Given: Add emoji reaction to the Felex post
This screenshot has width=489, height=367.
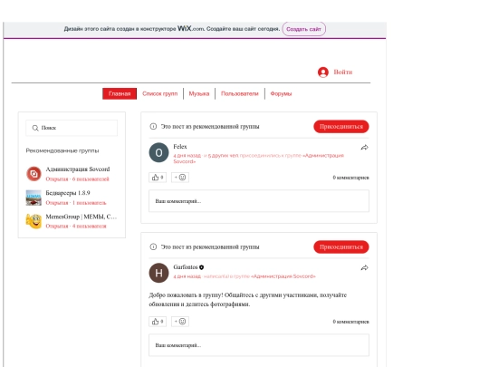Looking at the screenshot, I should click(180, 178).
